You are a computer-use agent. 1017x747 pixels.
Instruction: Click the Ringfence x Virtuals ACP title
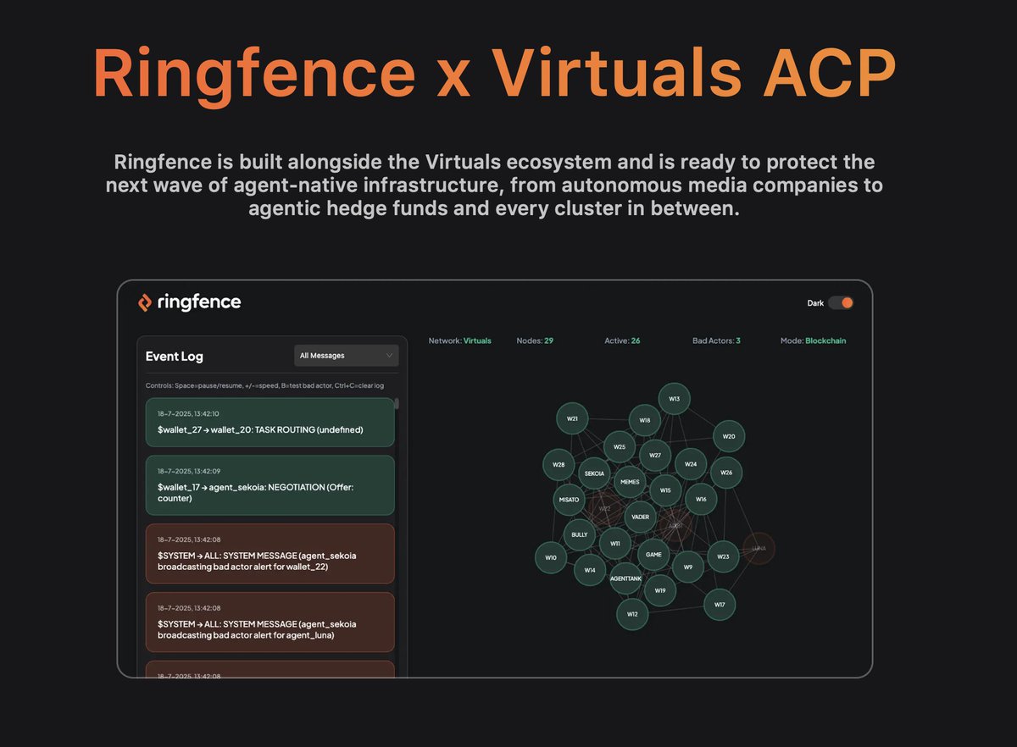[495, 73]
